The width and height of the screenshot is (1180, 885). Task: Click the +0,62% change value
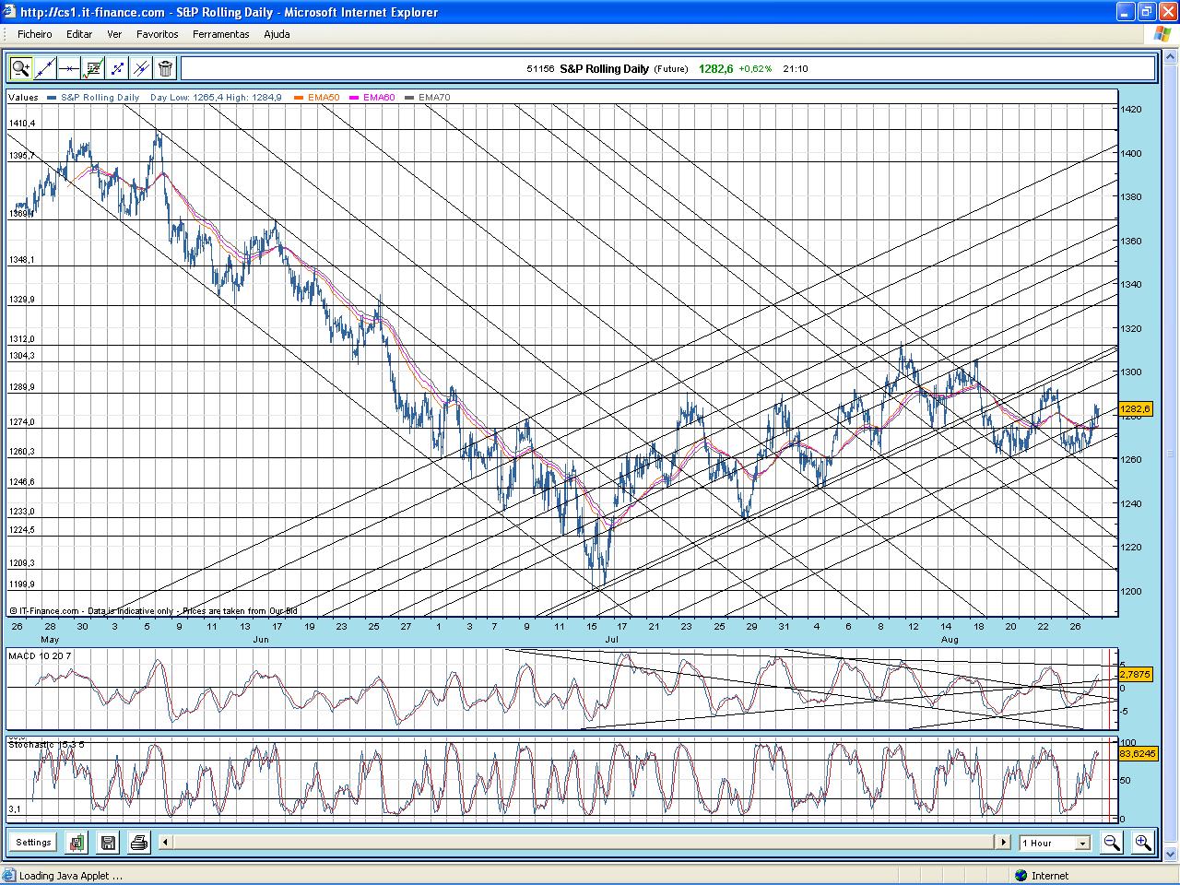(755, 68)
